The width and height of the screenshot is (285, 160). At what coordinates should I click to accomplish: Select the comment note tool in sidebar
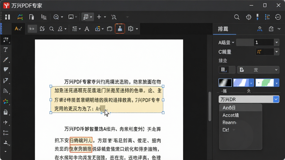click(x=6, y=70)
